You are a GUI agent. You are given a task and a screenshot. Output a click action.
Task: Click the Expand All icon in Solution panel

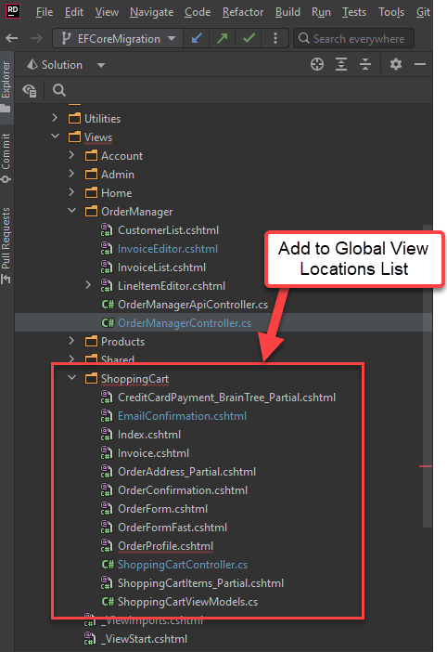tap(341, 64)
